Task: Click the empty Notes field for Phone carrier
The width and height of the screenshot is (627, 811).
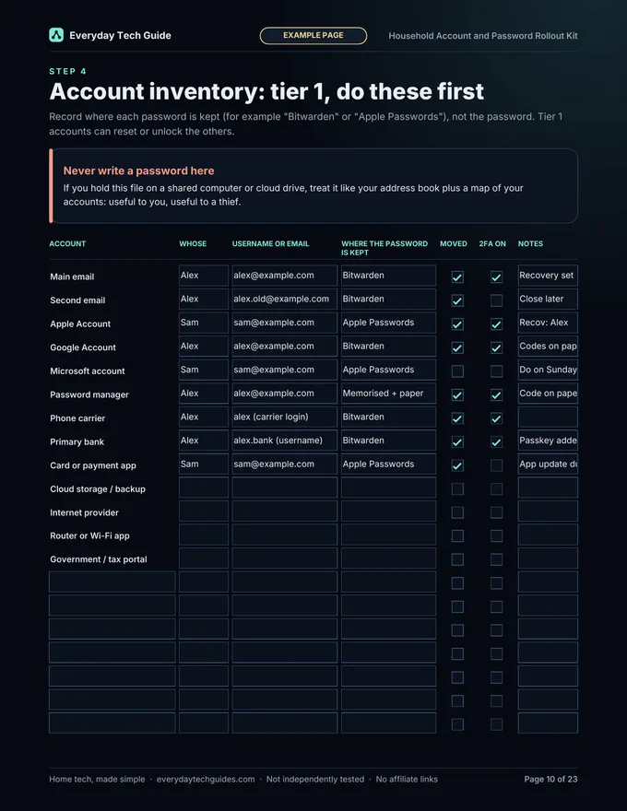Action: pos(548,417)
